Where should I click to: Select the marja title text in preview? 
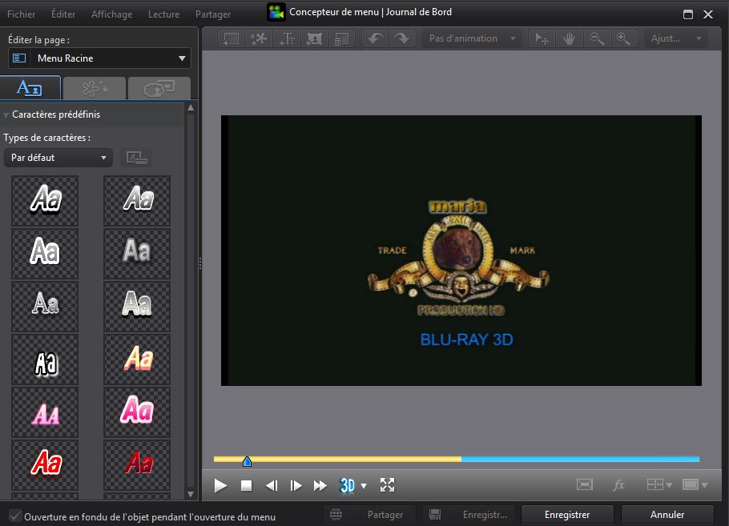pyautogui.click(x=457, y=206)
